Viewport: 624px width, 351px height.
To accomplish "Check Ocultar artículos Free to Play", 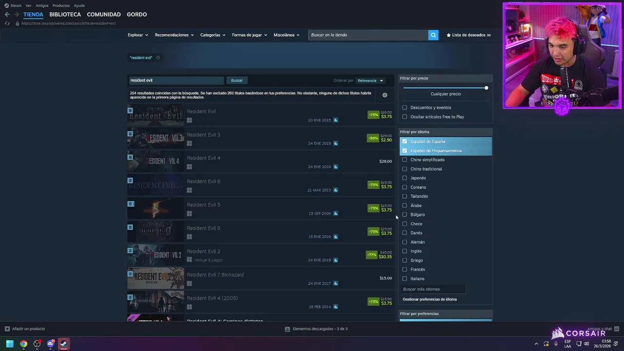I will [x=405, y=117].
